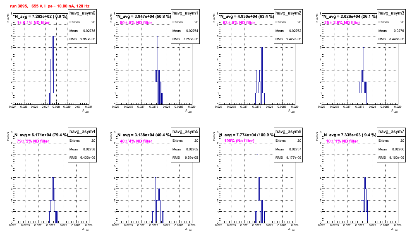The image size is (412, 237).
Task: Click the 'N_avg = 7.335e+03 ( 9.4 %)' label
Action: tap(350, 135)
